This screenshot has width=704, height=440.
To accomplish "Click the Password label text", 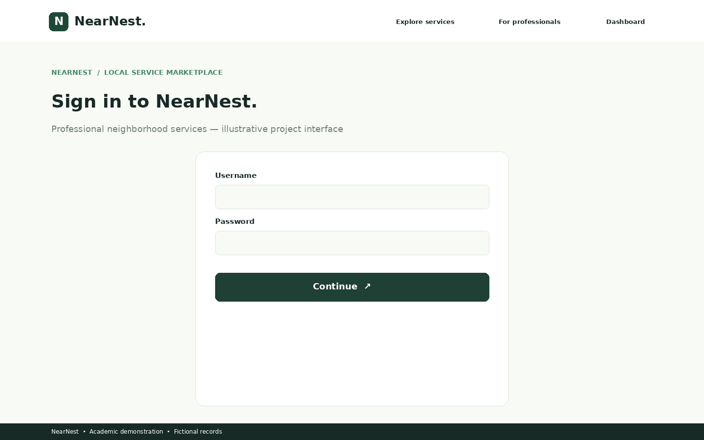I will pyautogui.click(x=235, y=221).
